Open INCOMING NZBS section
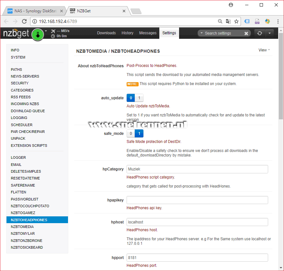The height and width of the screenshot is (271, 284). coord(25,104)
